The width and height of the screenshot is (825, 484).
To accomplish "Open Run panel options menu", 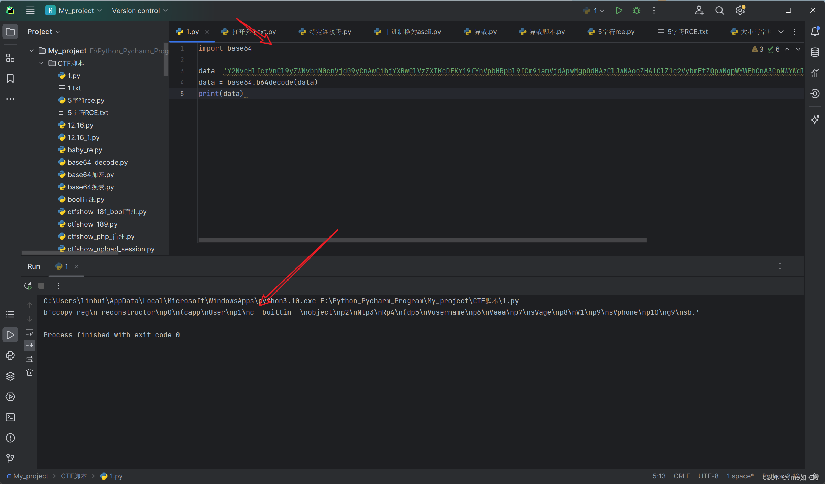I will [x=780, y=266].
